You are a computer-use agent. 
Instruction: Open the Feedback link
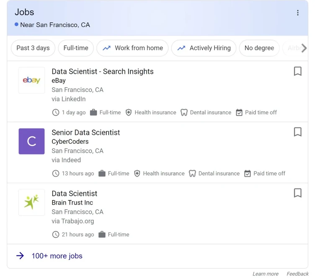[x=297, y=274]
